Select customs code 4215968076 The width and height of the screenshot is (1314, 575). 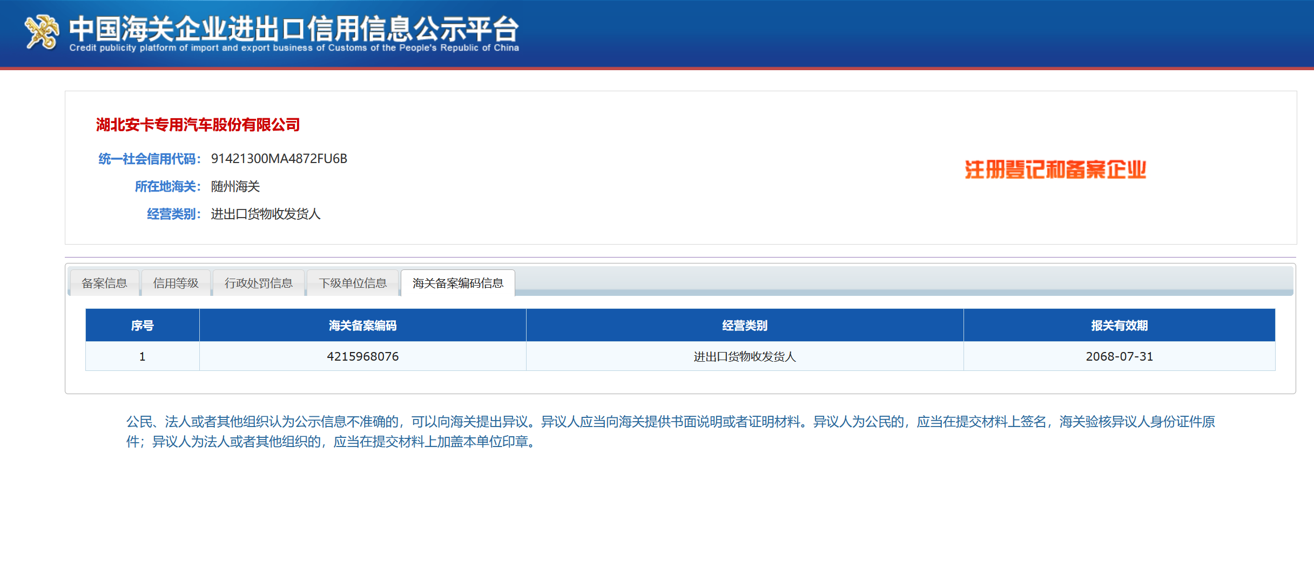[363, 356]
